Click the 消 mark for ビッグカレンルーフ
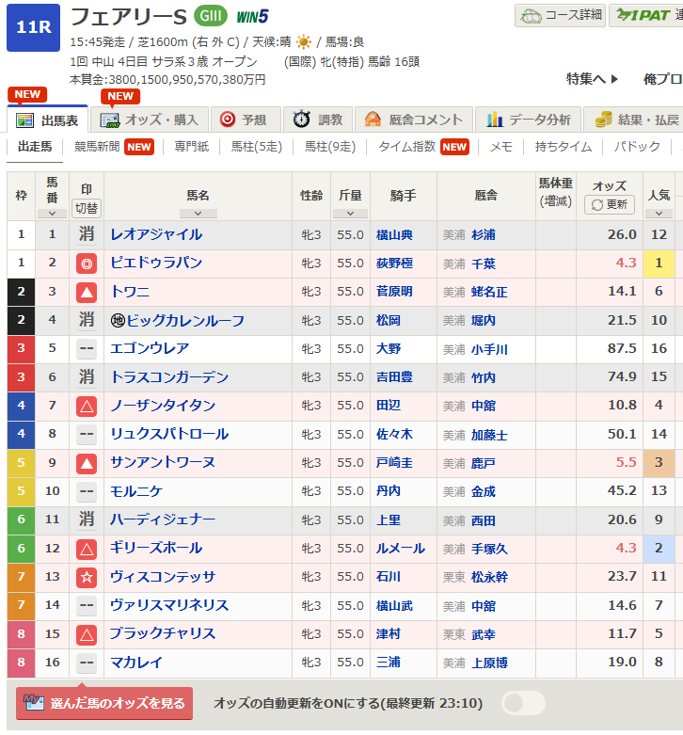Image resolution: width=683 pixels, height=735 pixels. click(87, 320)
